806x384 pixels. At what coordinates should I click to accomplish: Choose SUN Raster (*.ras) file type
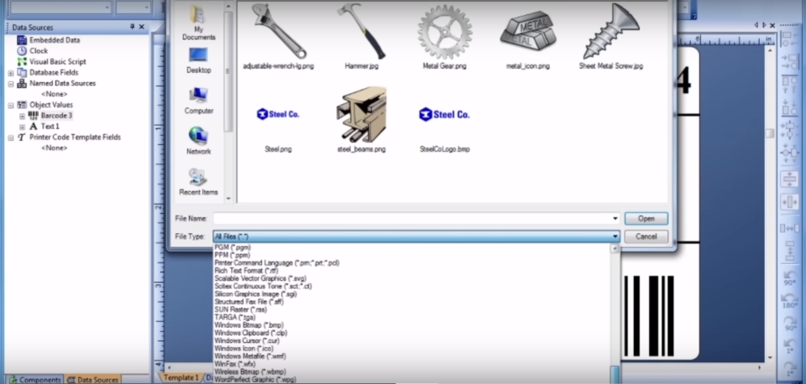tap(241, 309)
